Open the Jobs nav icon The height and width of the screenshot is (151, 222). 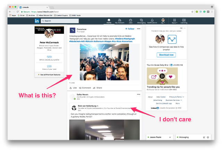(x=130, y=21)
